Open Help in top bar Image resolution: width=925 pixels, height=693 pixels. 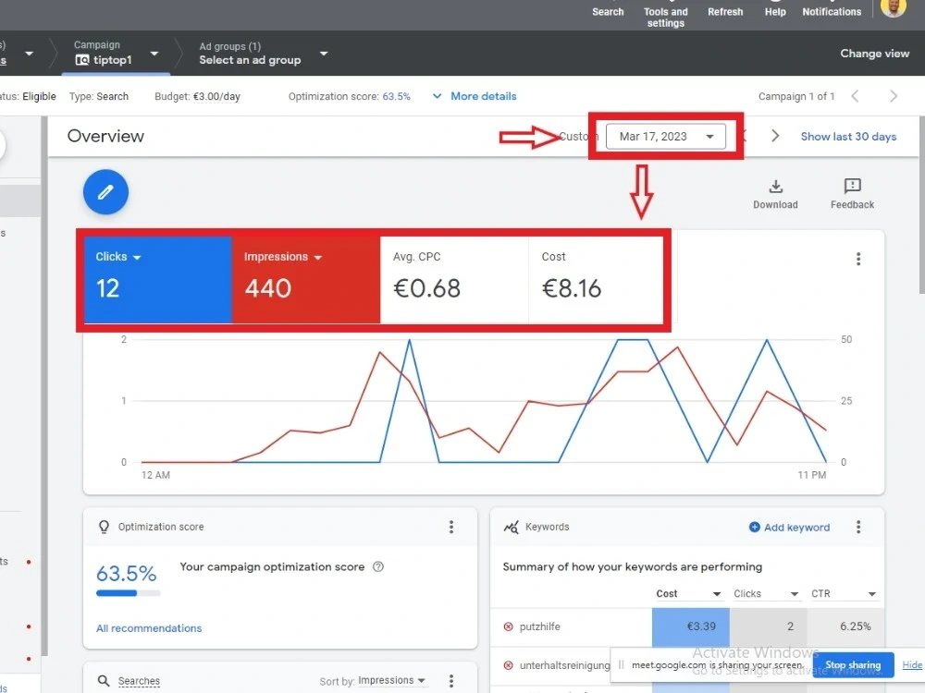click(775, 11)
